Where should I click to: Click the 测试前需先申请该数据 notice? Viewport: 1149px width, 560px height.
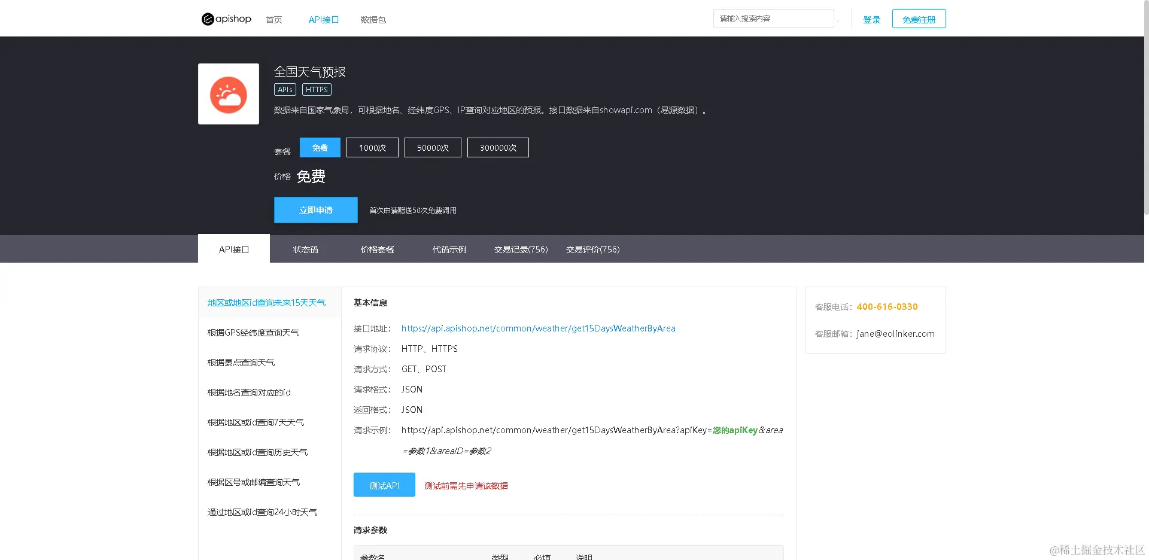point(466,486)
